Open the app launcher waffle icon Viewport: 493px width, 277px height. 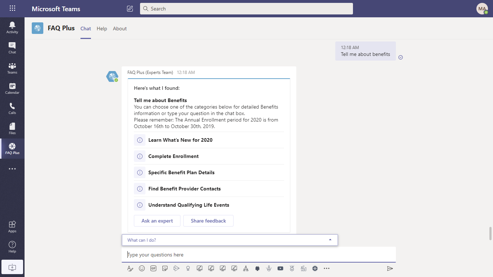pos(12,8)
